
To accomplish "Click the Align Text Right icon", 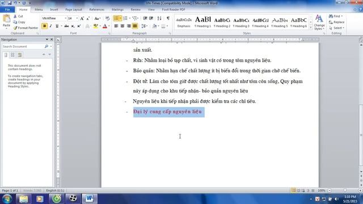I will tap(129, 26).
